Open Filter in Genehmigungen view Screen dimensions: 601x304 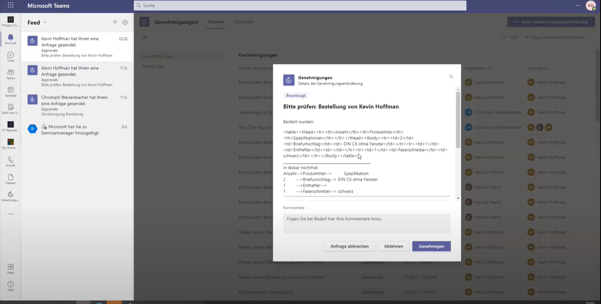coord(510,37)
